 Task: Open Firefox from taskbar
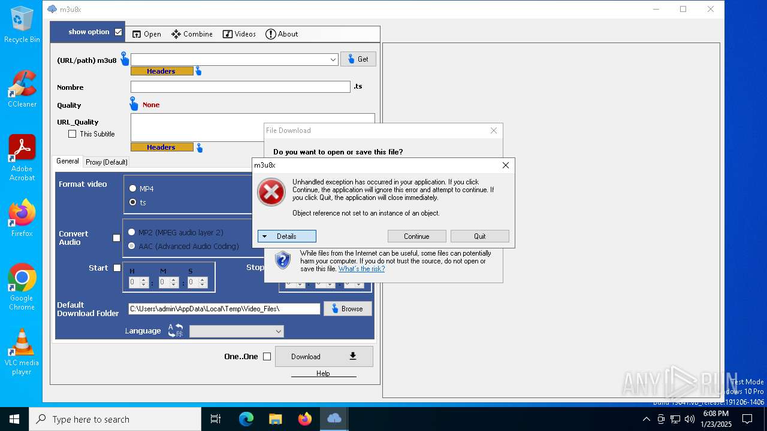click(305, 419)
